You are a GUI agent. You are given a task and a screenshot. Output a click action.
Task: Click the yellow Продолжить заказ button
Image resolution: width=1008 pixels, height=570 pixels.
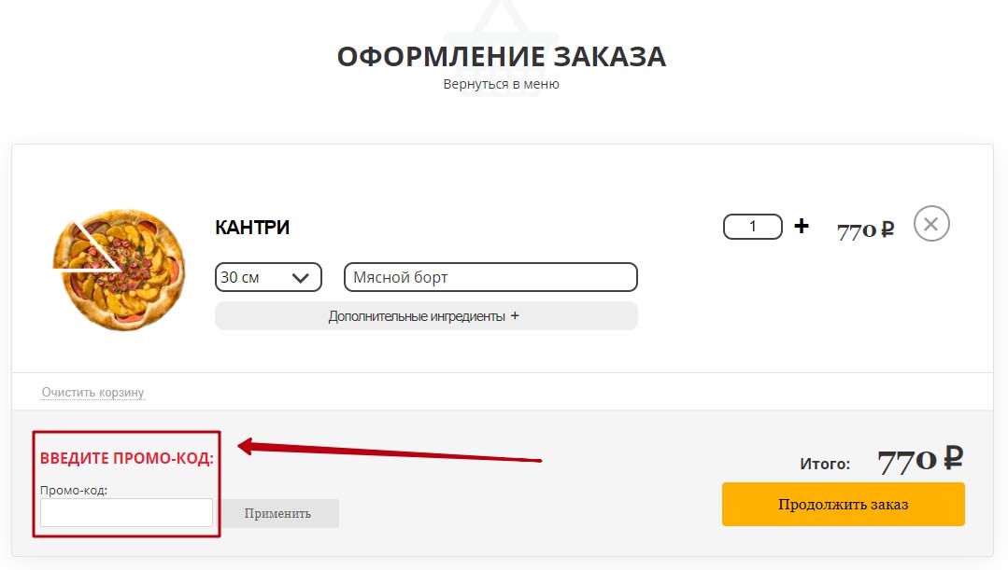pyautogui.click(x=844, y=505)
